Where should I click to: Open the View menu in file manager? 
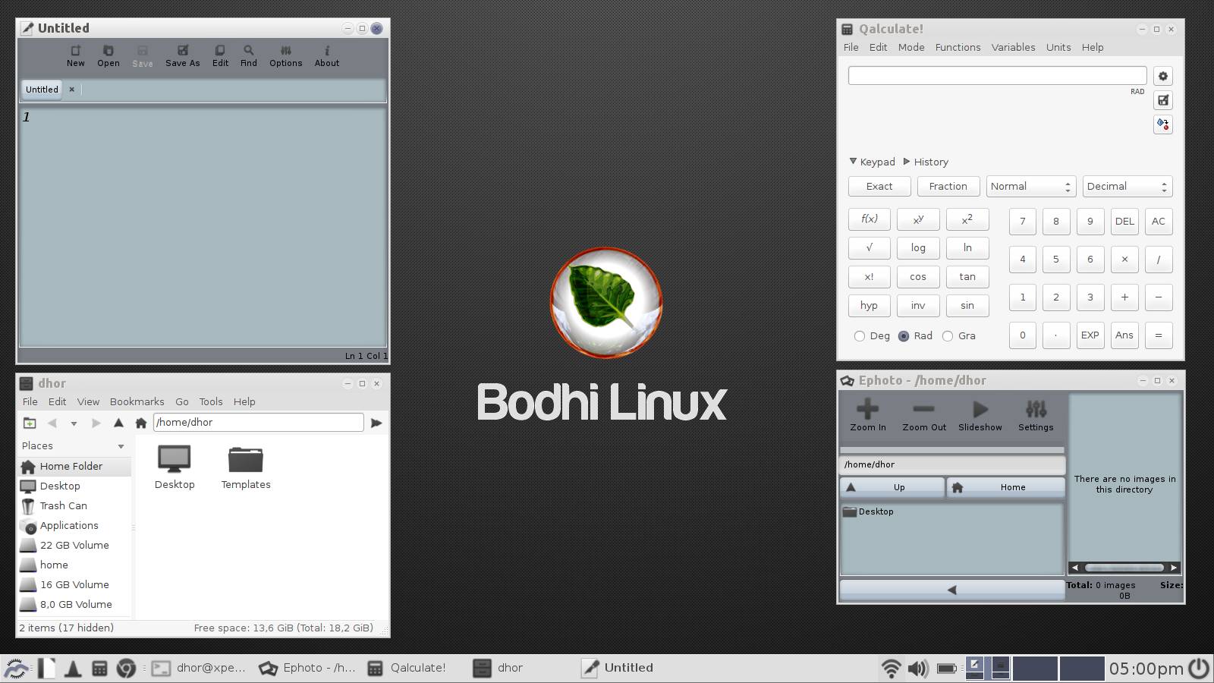[x=88, y=401]
